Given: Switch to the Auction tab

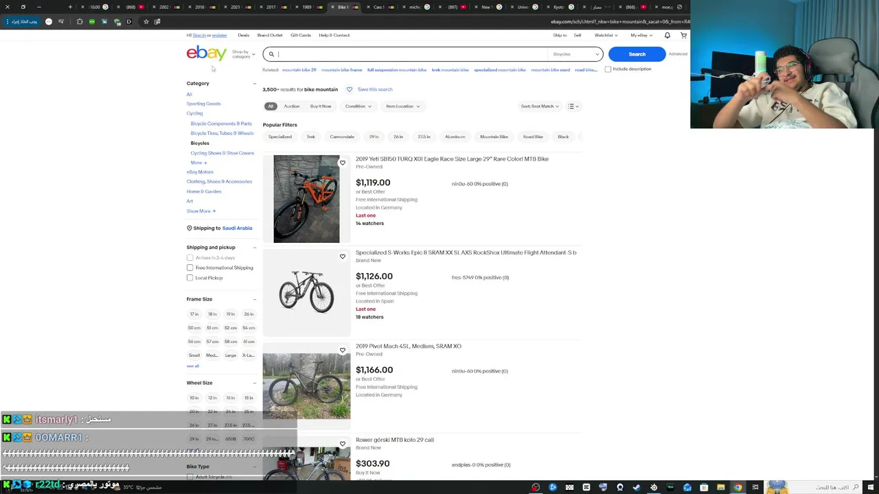Looking at the screenshot, I should [x=291, y=106].
